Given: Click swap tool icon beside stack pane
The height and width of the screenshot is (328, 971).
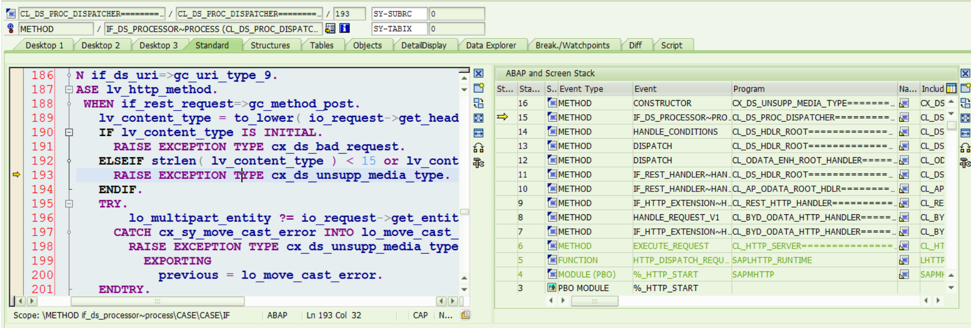Looking at the screenshot, I should coord(965,103).
